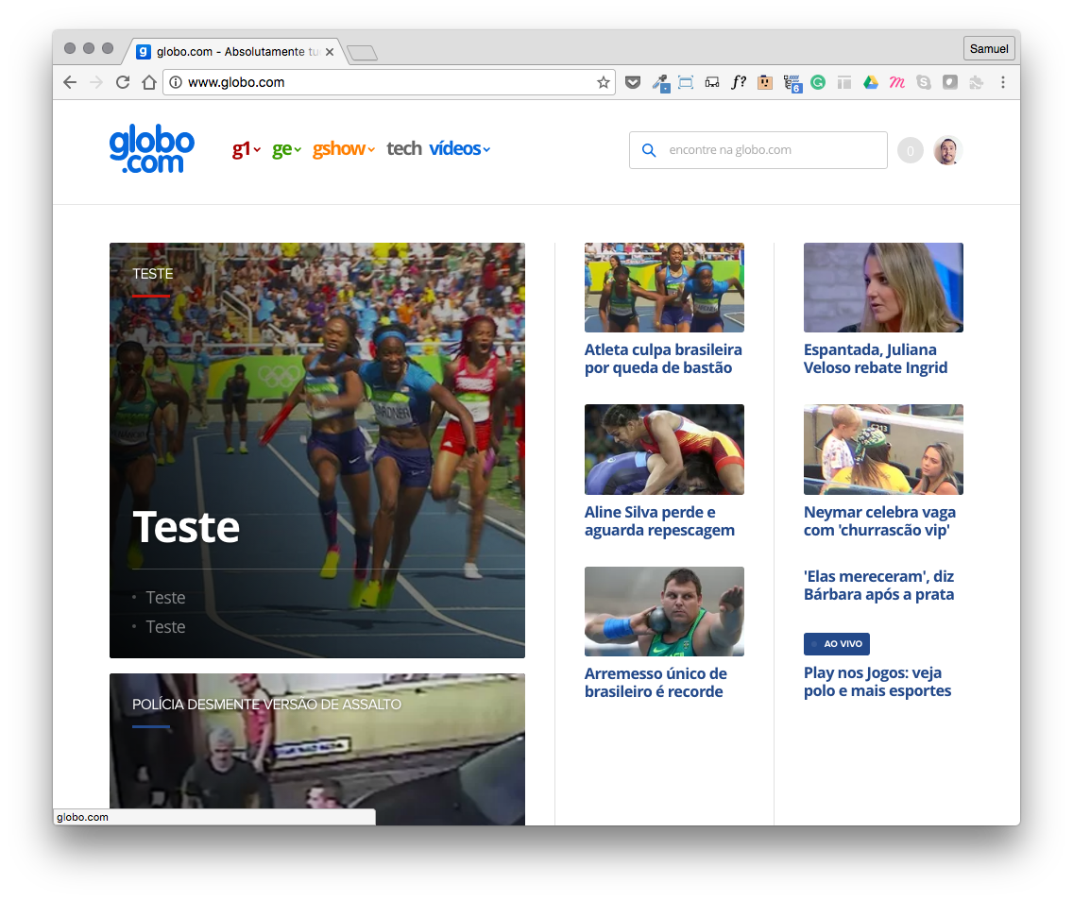Bookmark this page with the star
Viewport: 1073px width, 901px height.
click(603, 82)
